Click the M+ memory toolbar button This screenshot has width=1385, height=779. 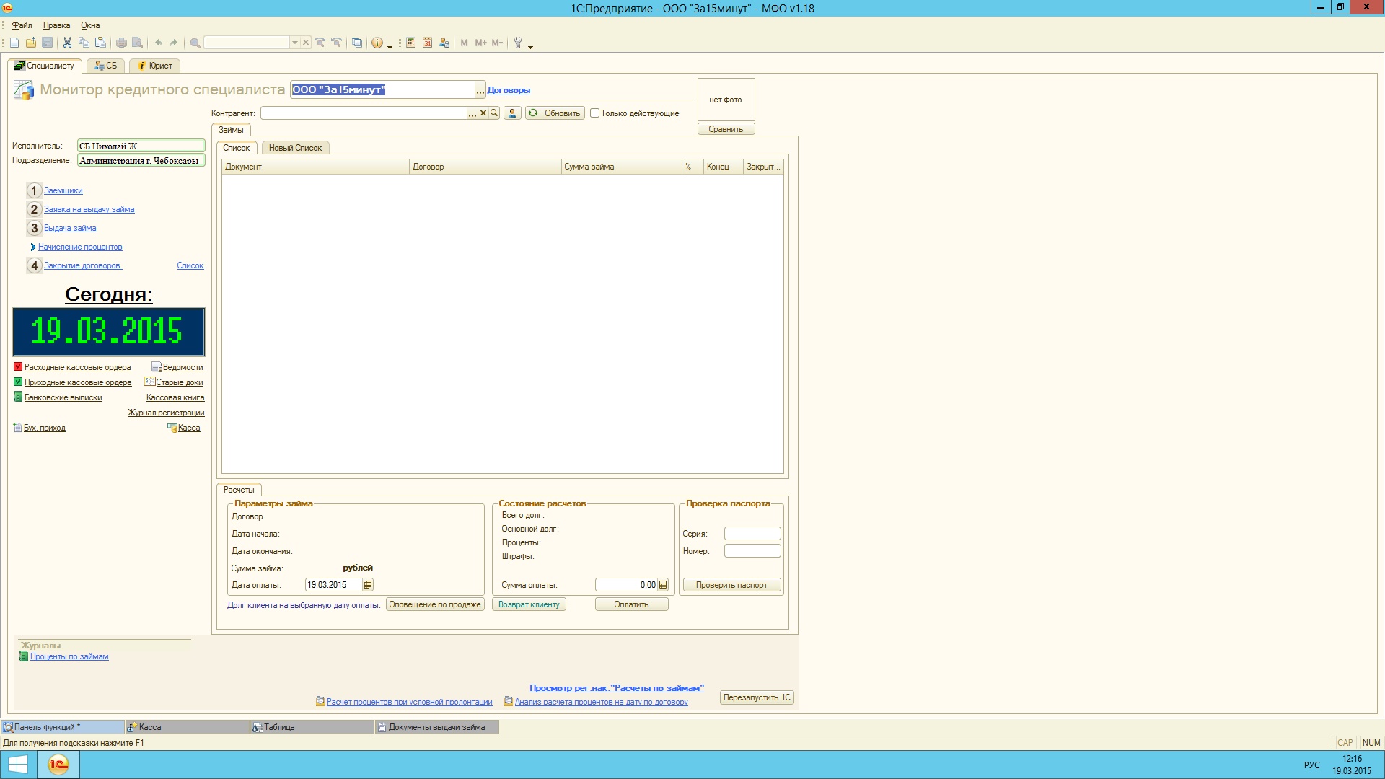pos(480,43)
